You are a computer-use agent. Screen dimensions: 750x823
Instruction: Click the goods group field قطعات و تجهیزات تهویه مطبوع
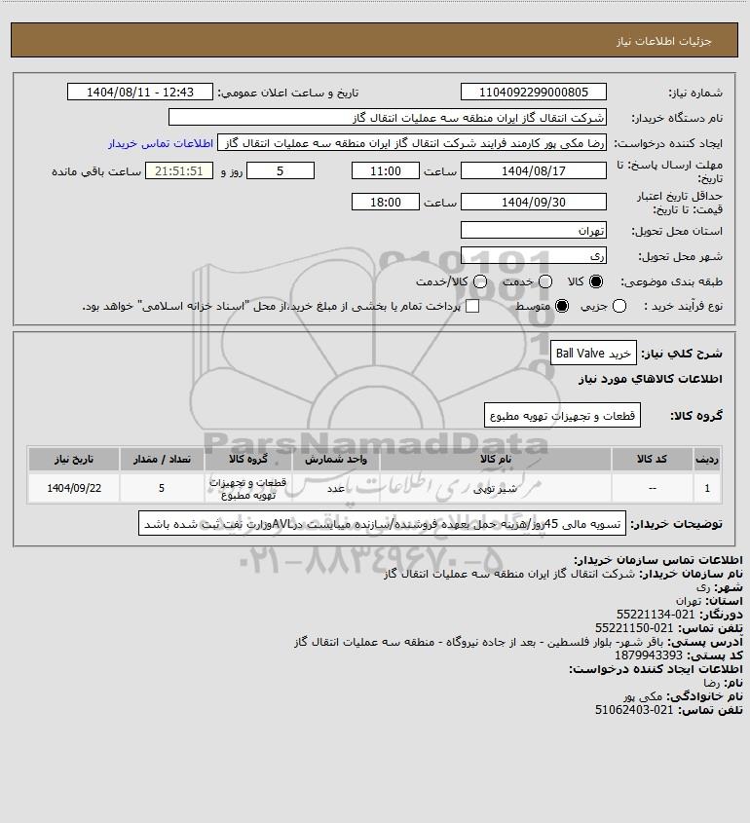click(x=562, y=416)
